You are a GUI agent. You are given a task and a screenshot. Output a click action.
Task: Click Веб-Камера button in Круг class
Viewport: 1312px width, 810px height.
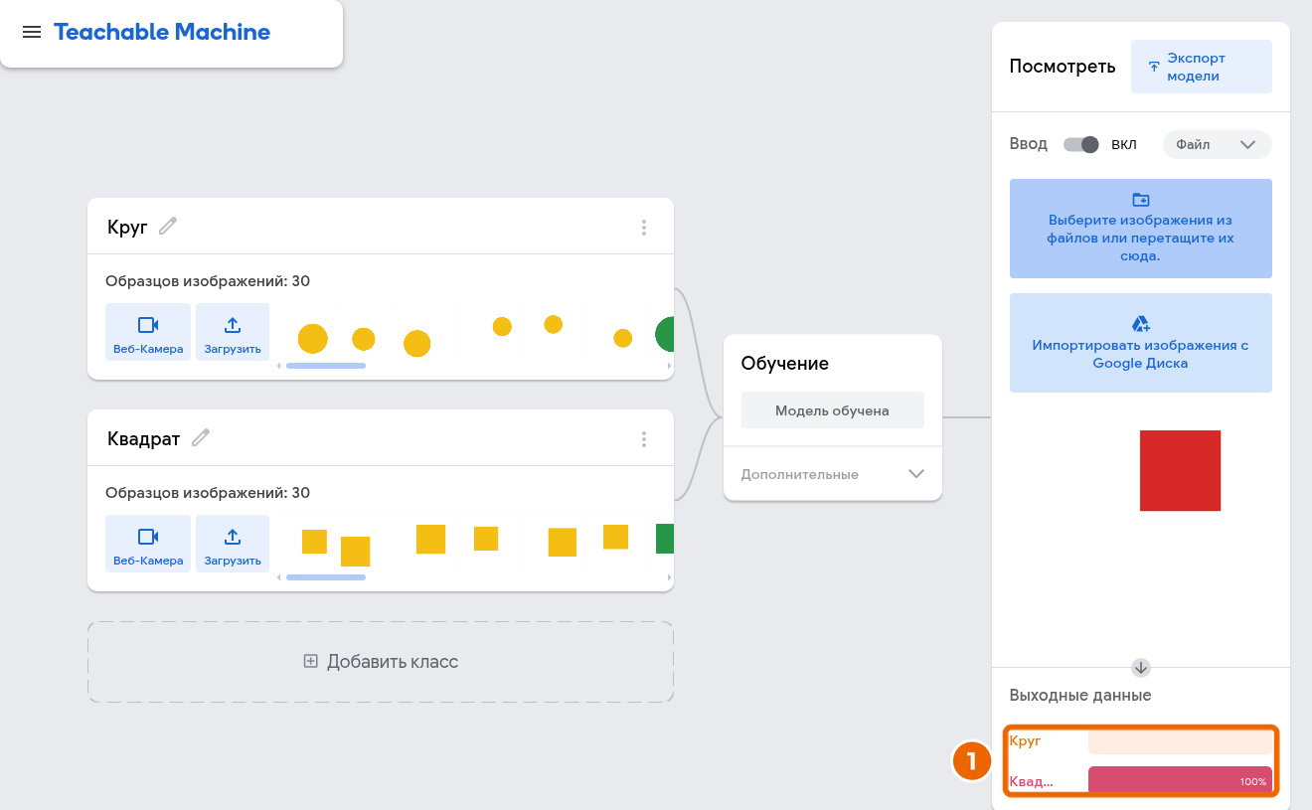tap(148, 332)
